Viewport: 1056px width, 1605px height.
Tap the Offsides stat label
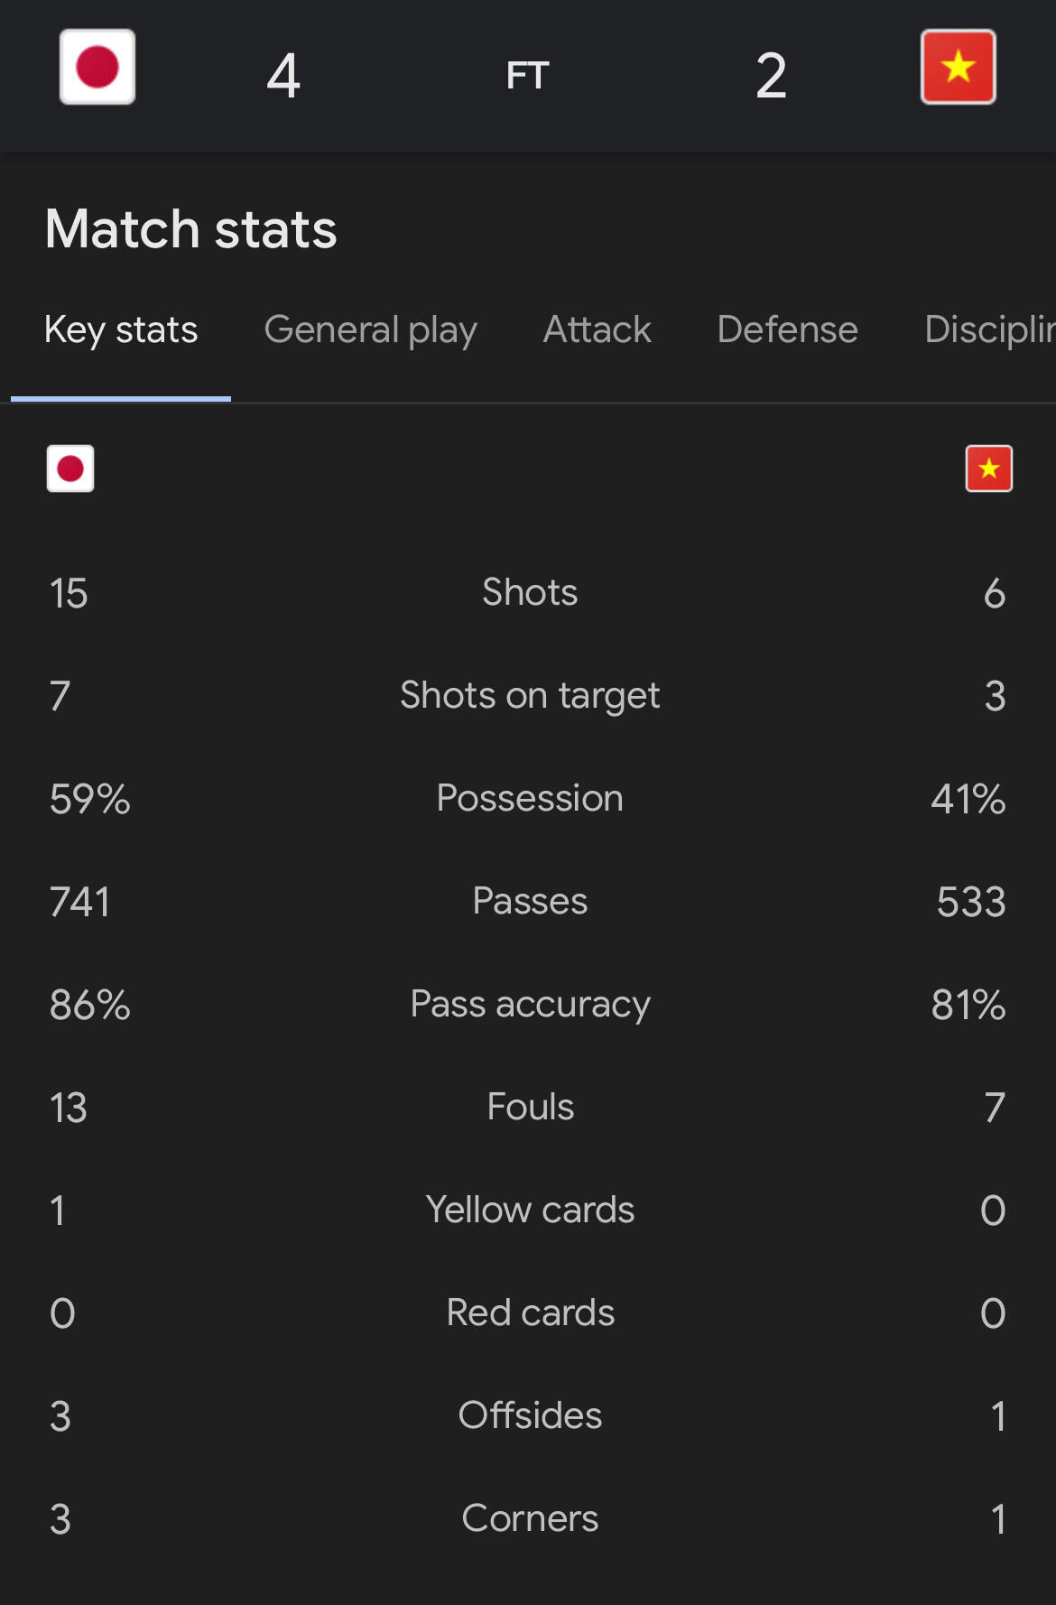[530, 1416]
